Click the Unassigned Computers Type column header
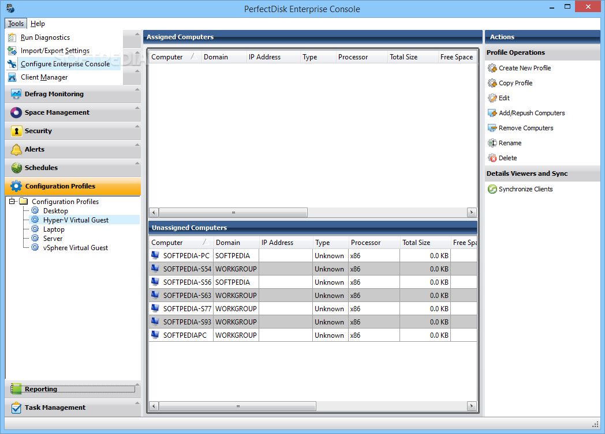 pos(330,243)
